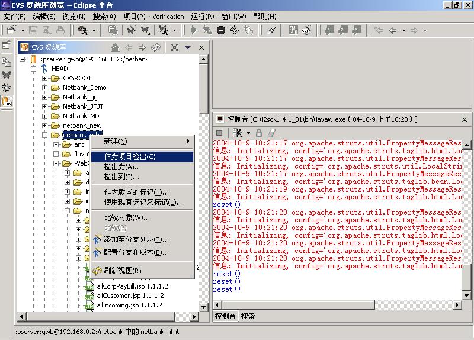474x340 pixels.
Task: Open the 帮助(H) menu
Action: pyautogui.click(x=265, y=17)
